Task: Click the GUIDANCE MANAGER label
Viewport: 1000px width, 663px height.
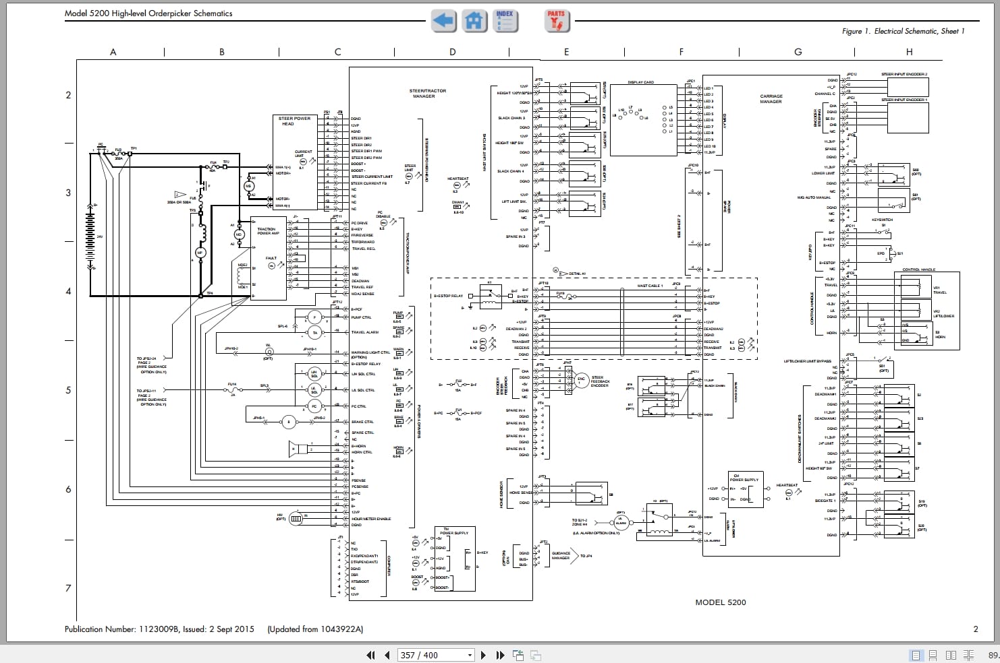Action: (x=561, y=555)
